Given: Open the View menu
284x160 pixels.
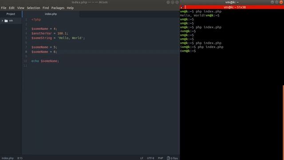Looking at the screenshot, I should pos(21,8).
